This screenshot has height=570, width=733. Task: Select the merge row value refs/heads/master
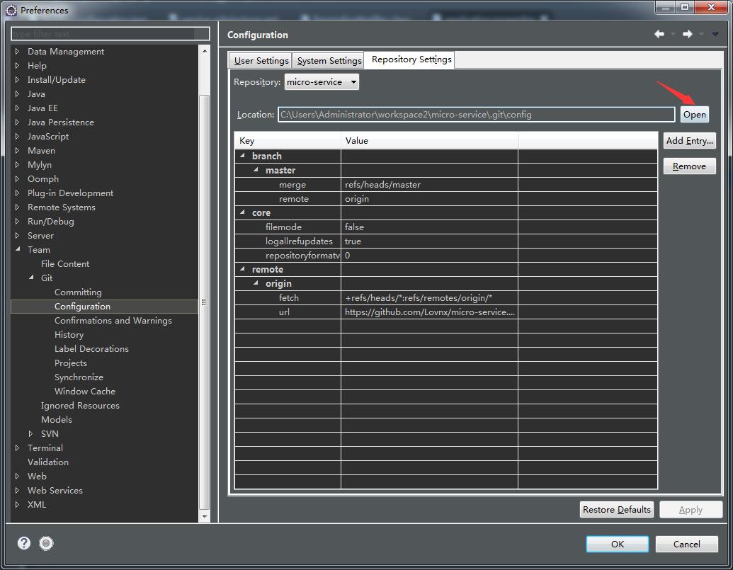pyautogui.click(x=383, y=185)
